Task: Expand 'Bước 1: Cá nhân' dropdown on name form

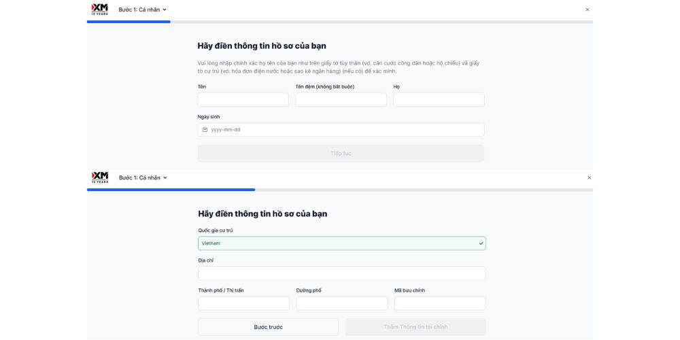Action: pos(143,10)
